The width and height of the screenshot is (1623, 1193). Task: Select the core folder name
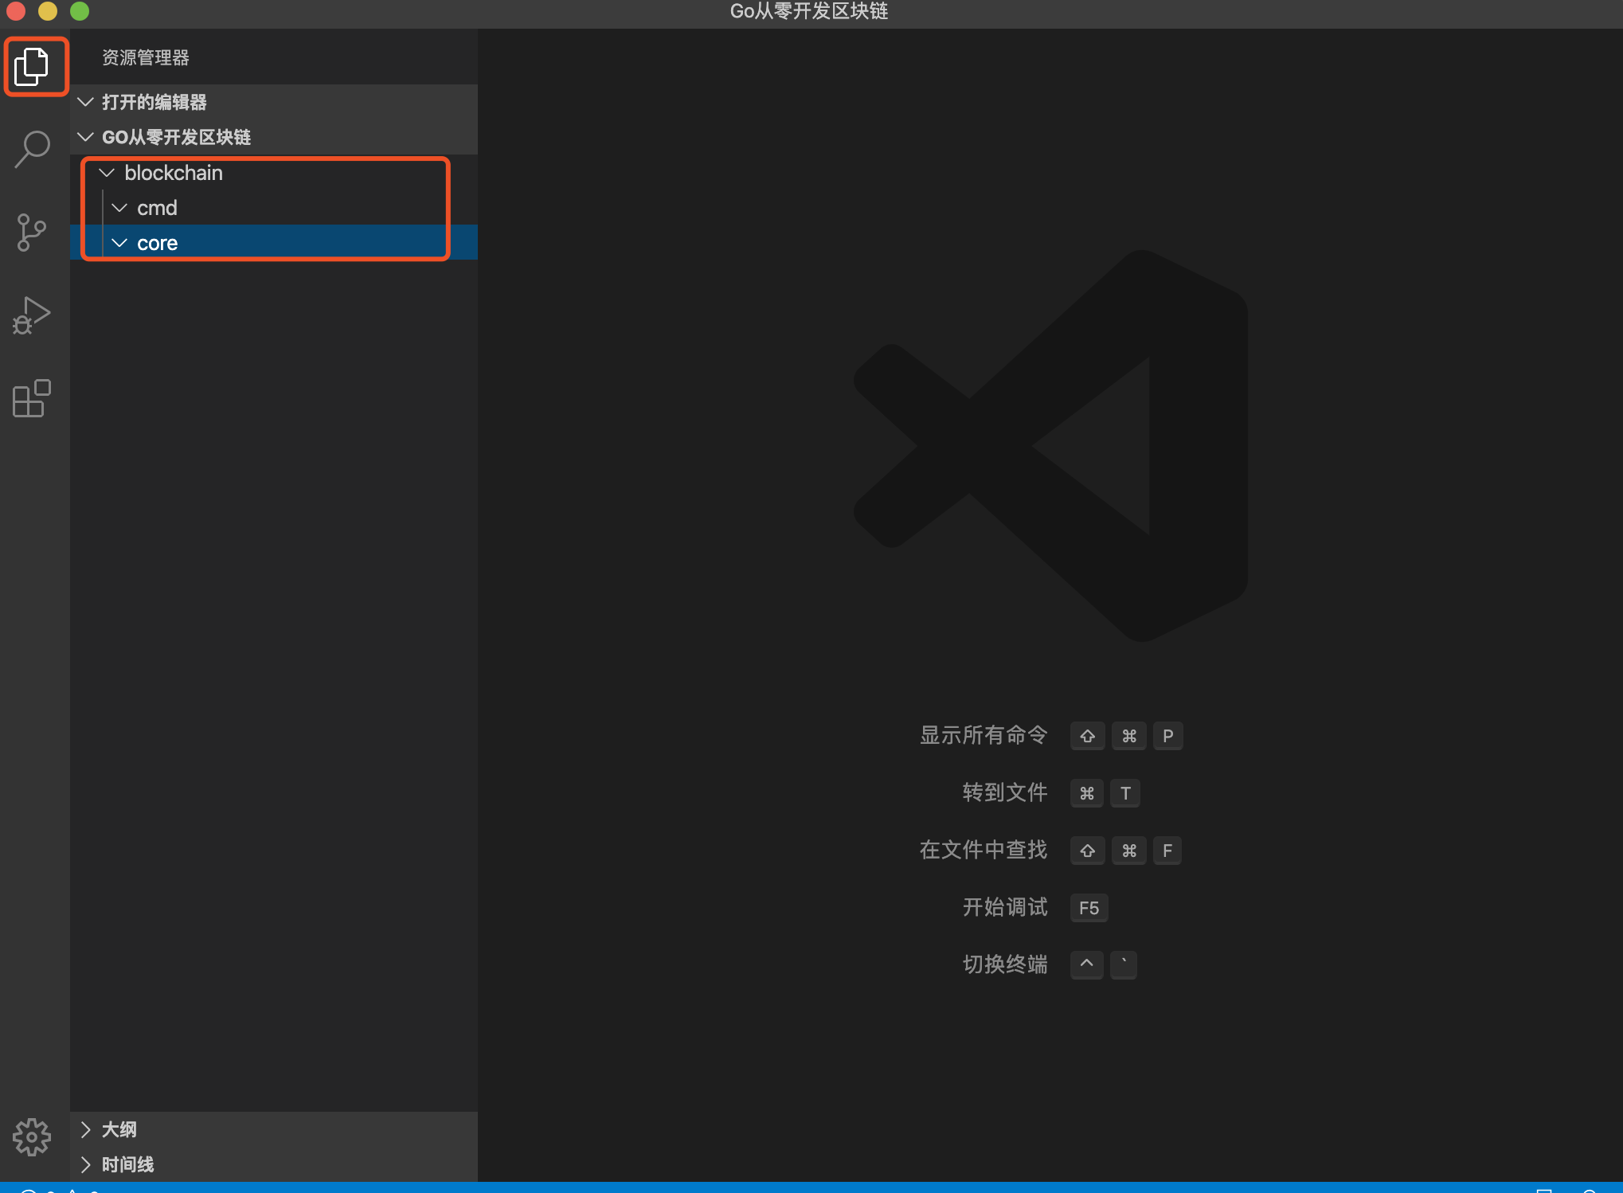point(157,243)
